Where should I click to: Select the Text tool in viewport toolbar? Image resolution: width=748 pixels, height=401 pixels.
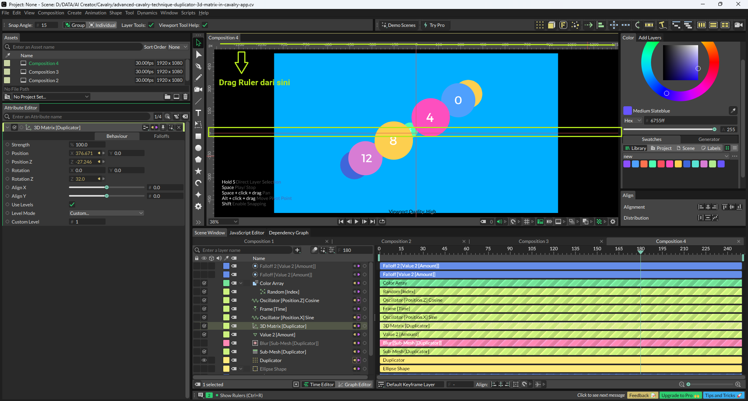click(198, 113)
